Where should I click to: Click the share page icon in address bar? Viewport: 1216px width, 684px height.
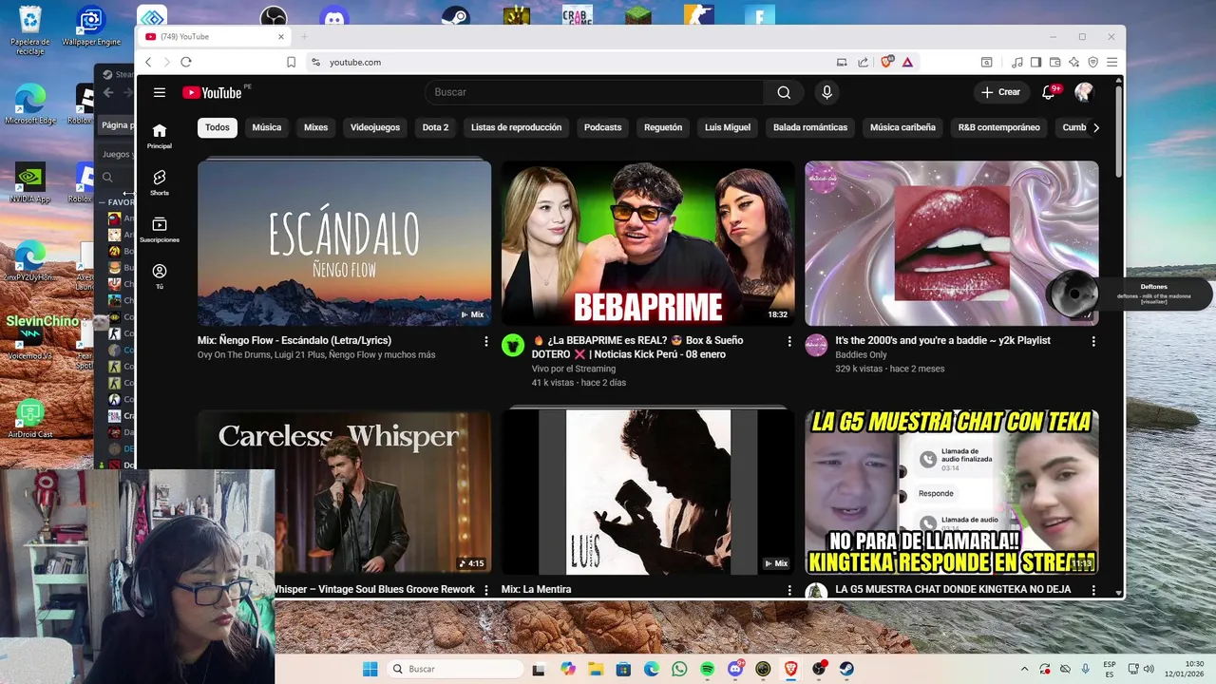pos(863,62)
